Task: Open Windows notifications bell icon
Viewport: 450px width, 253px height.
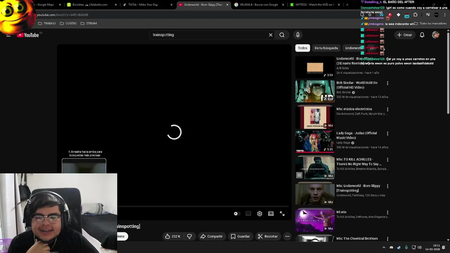Action: 444,247
